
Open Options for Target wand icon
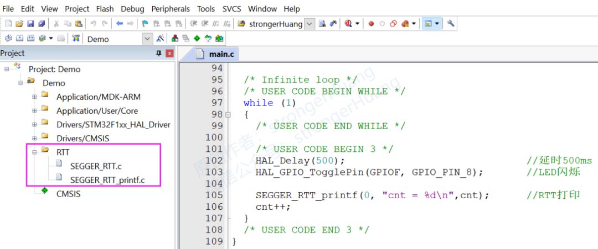point(160,39)
